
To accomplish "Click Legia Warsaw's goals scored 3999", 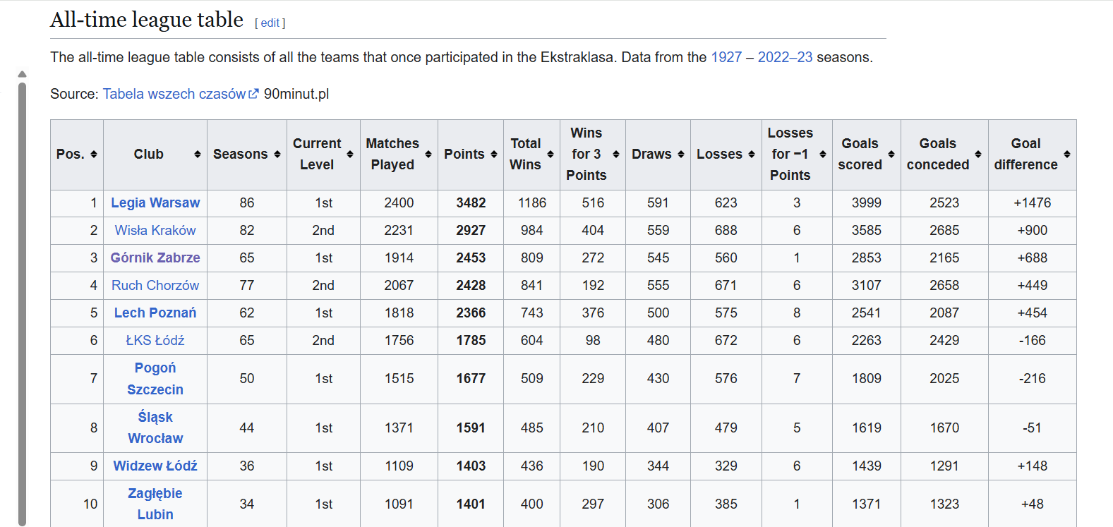I will (867, 203).
